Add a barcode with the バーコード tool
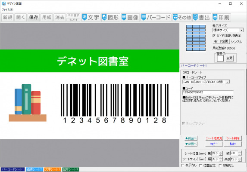 156,17
